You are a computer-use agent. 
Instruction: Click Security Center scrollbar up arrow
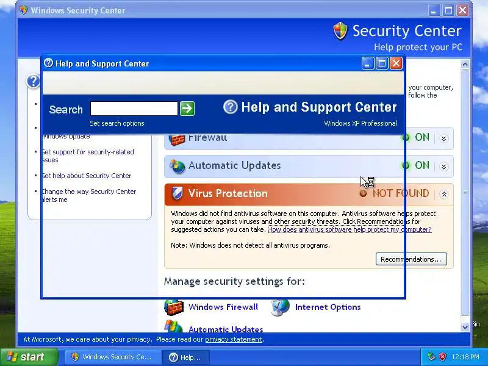[x=465, y=65]
